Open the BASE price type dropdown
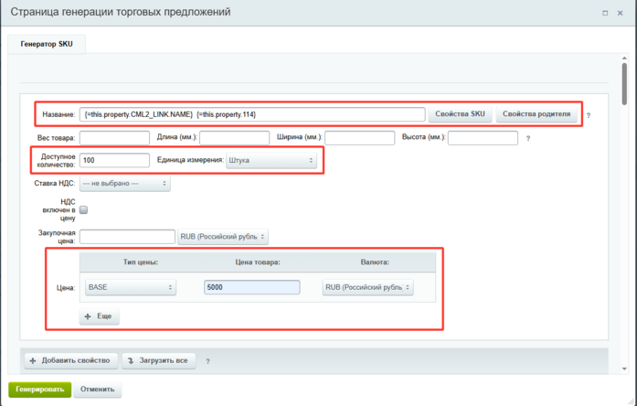637x406 pixels. pyautogui.click(x=131, y=287)
